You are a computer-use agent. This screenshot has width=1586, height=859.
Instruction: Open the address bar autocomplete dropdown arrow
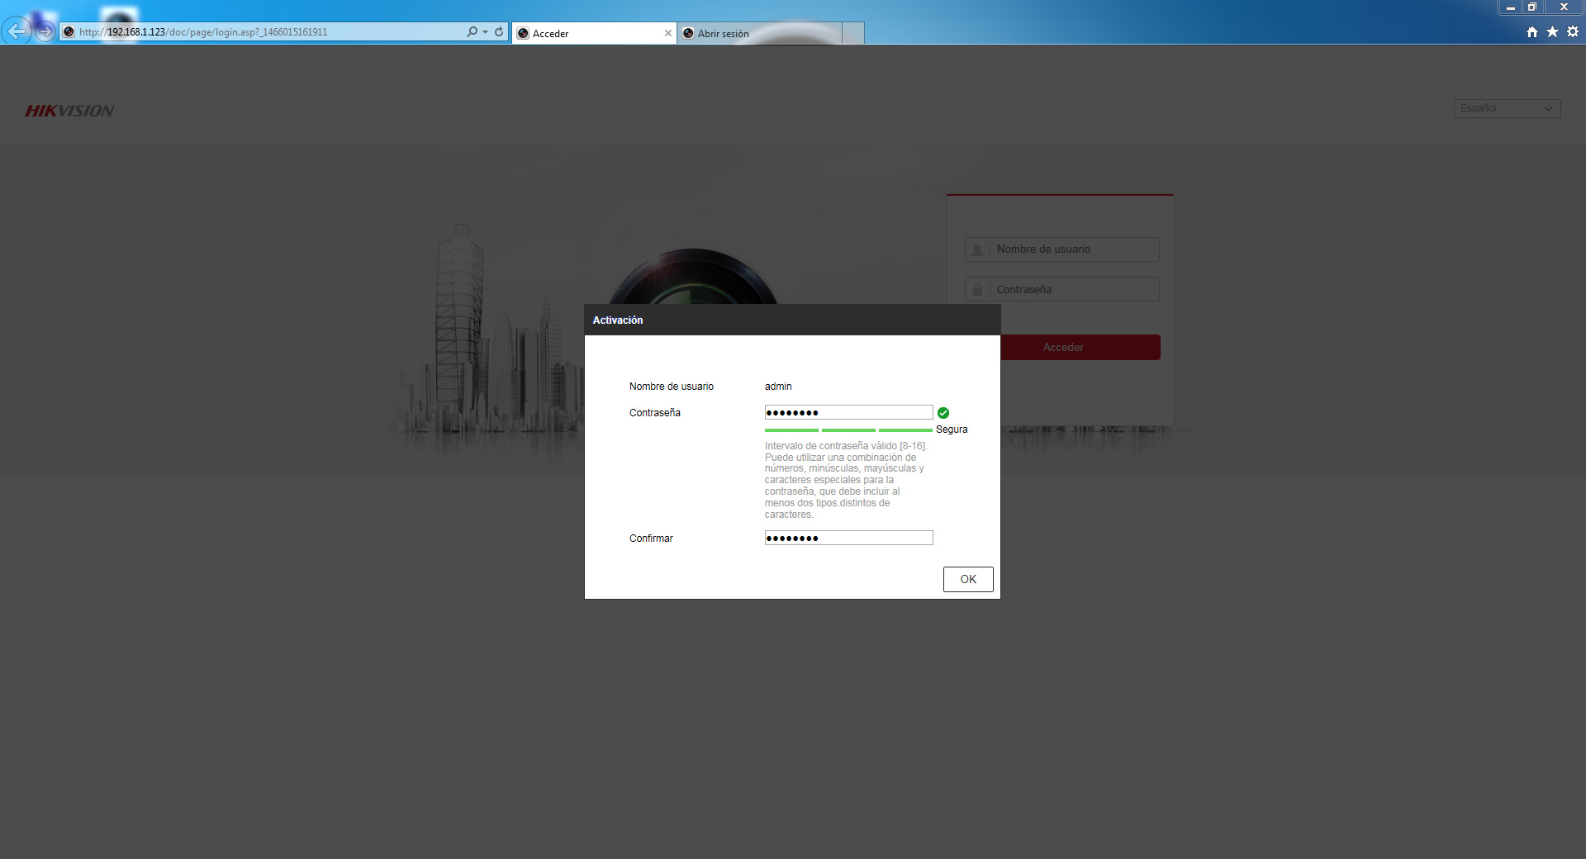coord(485,31)
